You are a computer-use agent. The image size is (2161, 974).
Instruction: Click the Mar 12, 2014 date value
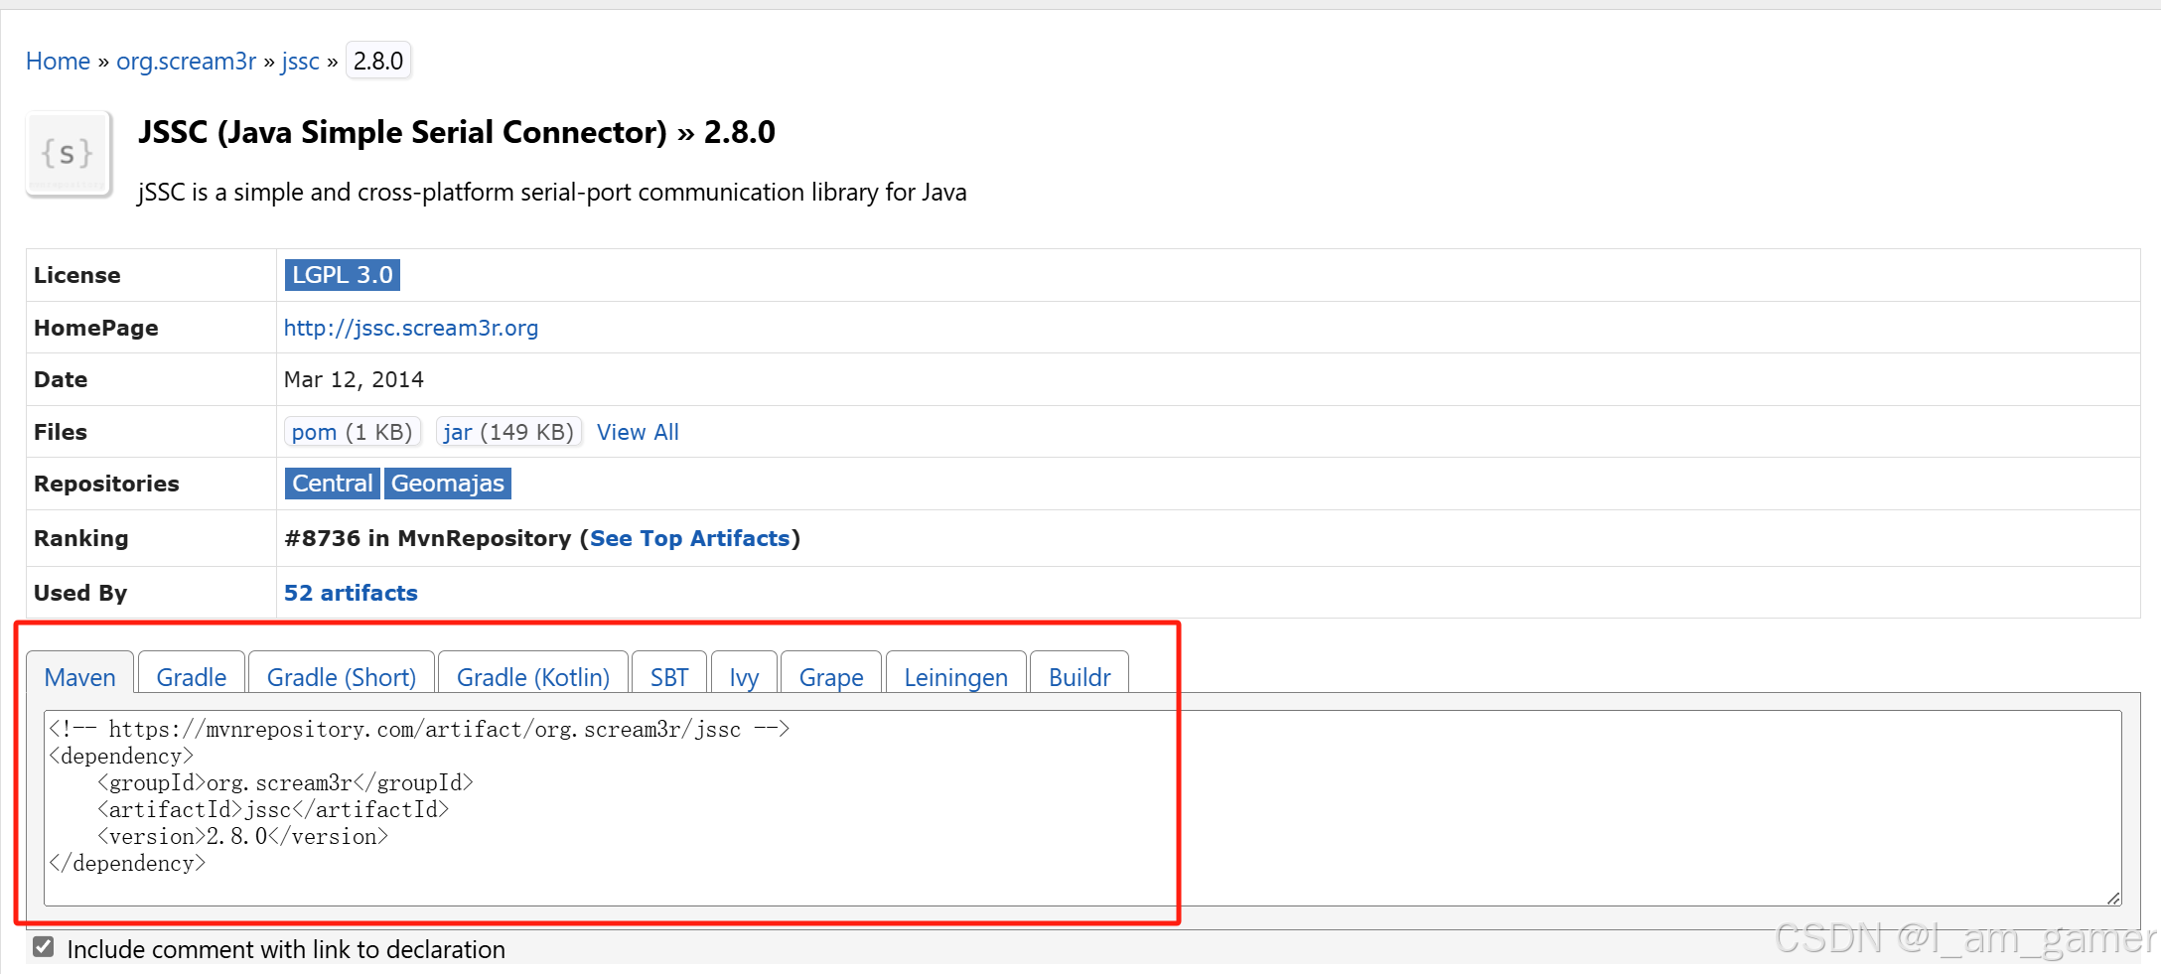click(354, 379)
